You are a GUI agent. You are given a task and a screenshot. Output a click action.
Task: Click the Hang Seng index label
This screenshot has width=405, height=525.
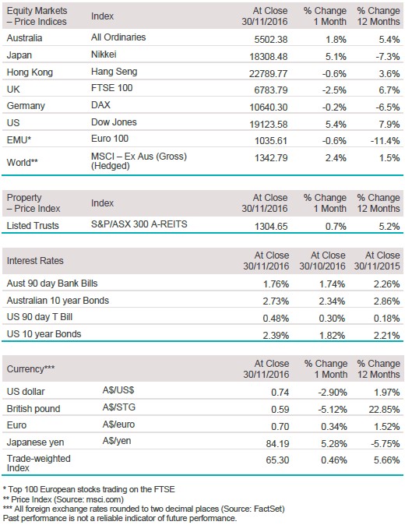click(114, 72)
